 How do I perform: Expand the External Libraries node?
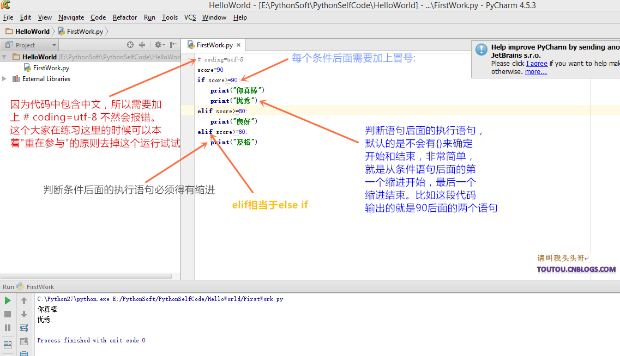[x=4, y=78]
